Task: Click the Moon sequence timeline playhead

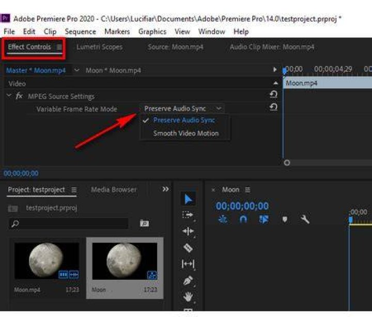Action: click(351, 220)
